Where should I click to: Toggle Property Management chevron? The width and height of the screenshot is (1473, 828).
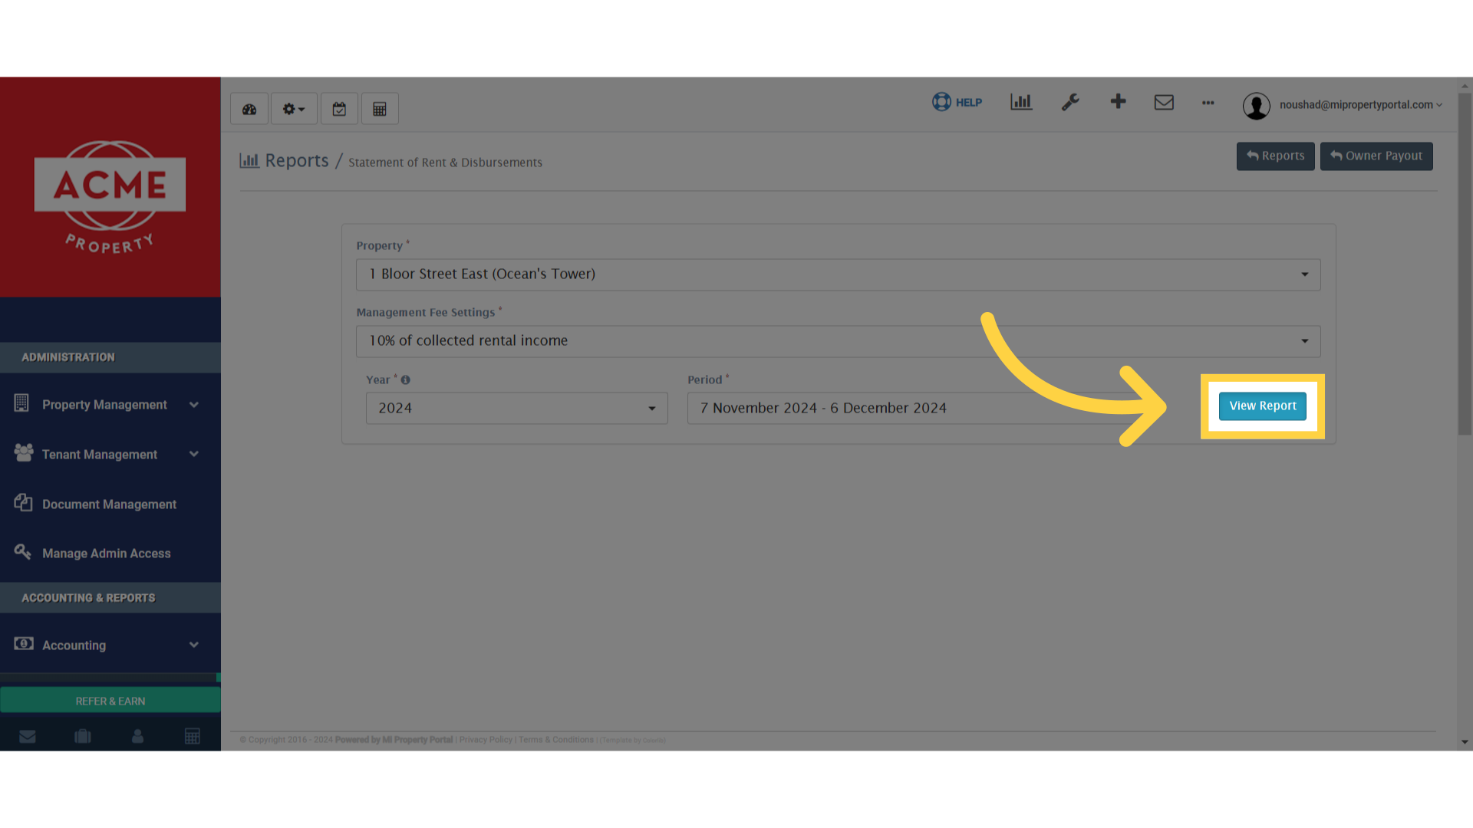pos(194,405)
